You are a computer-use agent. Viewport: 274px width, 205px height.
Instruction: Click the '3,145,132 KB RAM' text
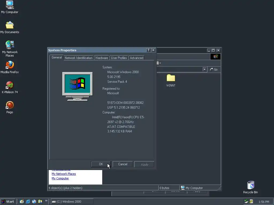tap(120, 131)
